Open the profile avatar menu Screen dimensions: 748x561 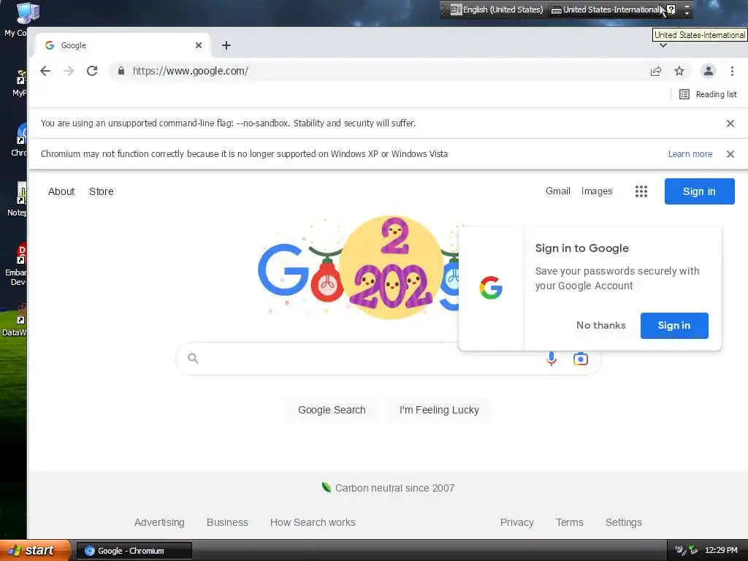click(709, 71)
